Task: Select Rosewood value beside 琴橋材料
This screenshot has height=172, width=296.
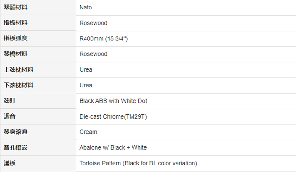Action: coord(94,54)
